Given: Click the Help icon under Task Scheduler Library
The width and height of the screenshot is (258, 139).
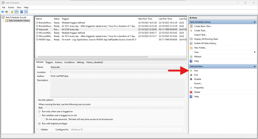Looking at the screenshot, I should (x=191, y=61).
